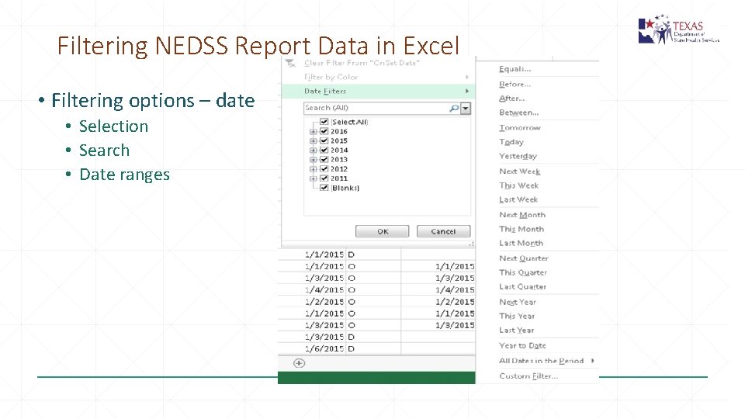Choose Tomorrow date filter
Screen dimensions: 745x419
[x=520, y=128]
